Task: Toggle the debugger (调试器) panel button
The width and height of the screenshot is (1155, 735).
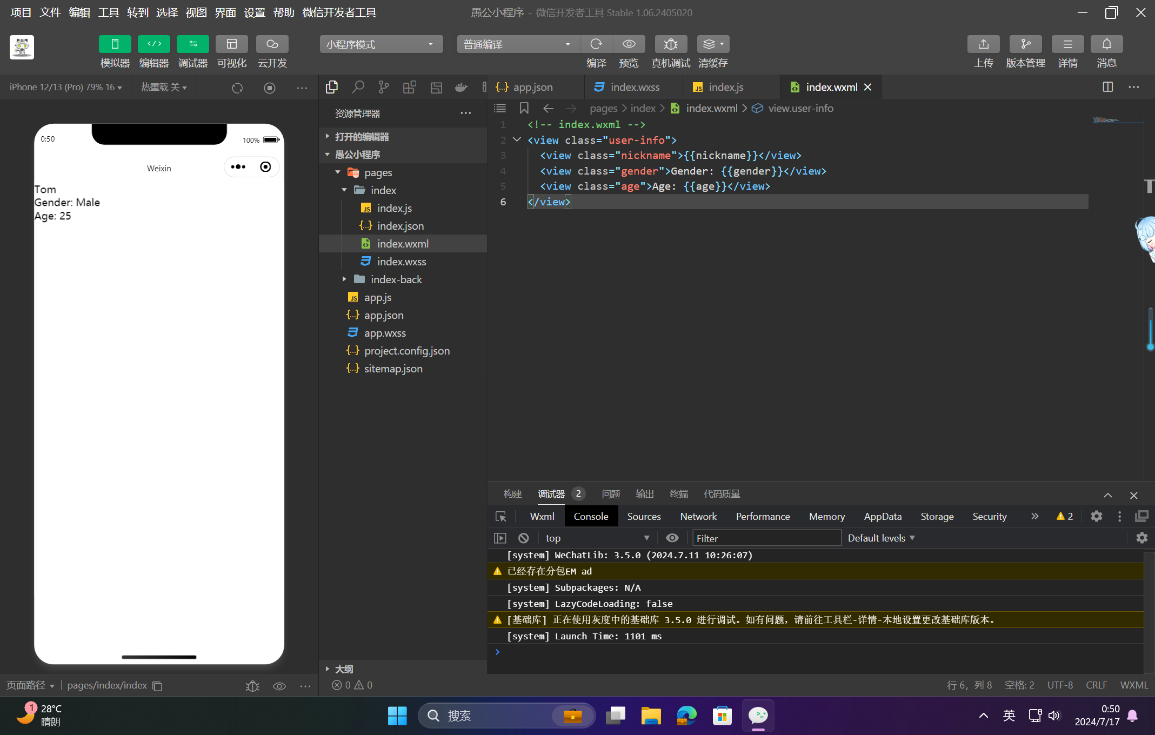Action: click(x=192, y=44)
